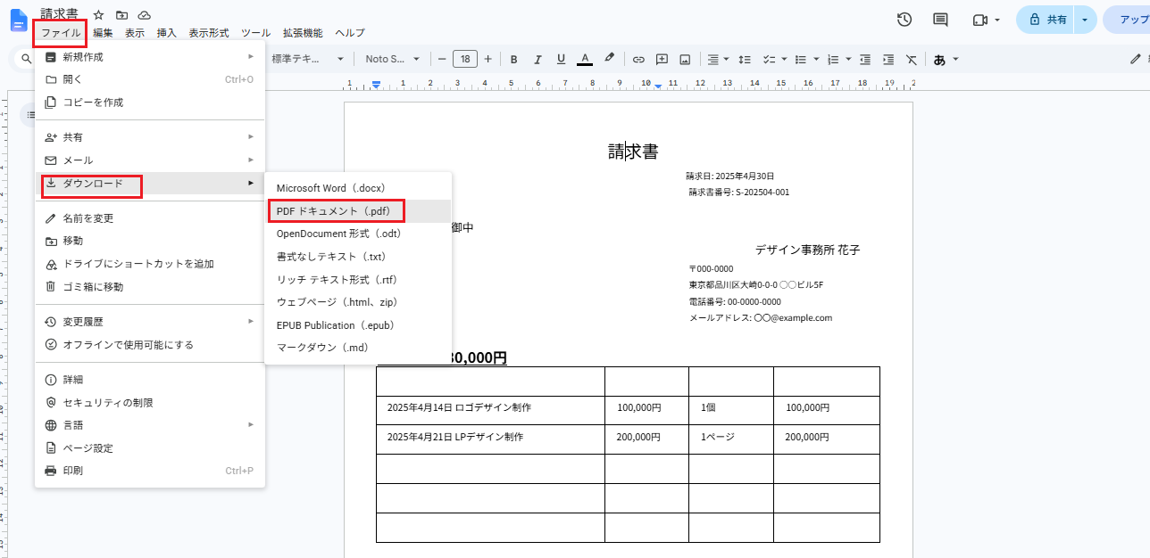Open font family Noto S dropdown
This screenshot has width=1150, height=558.
pyautogui.click(x=393, y=60)
